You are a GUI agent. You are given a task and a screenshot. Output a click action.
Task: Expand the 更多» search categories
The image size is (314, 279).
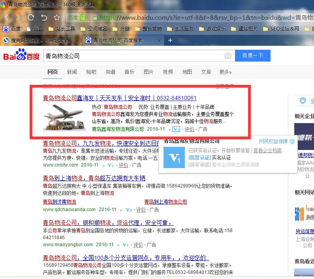(x=226, y=72)
